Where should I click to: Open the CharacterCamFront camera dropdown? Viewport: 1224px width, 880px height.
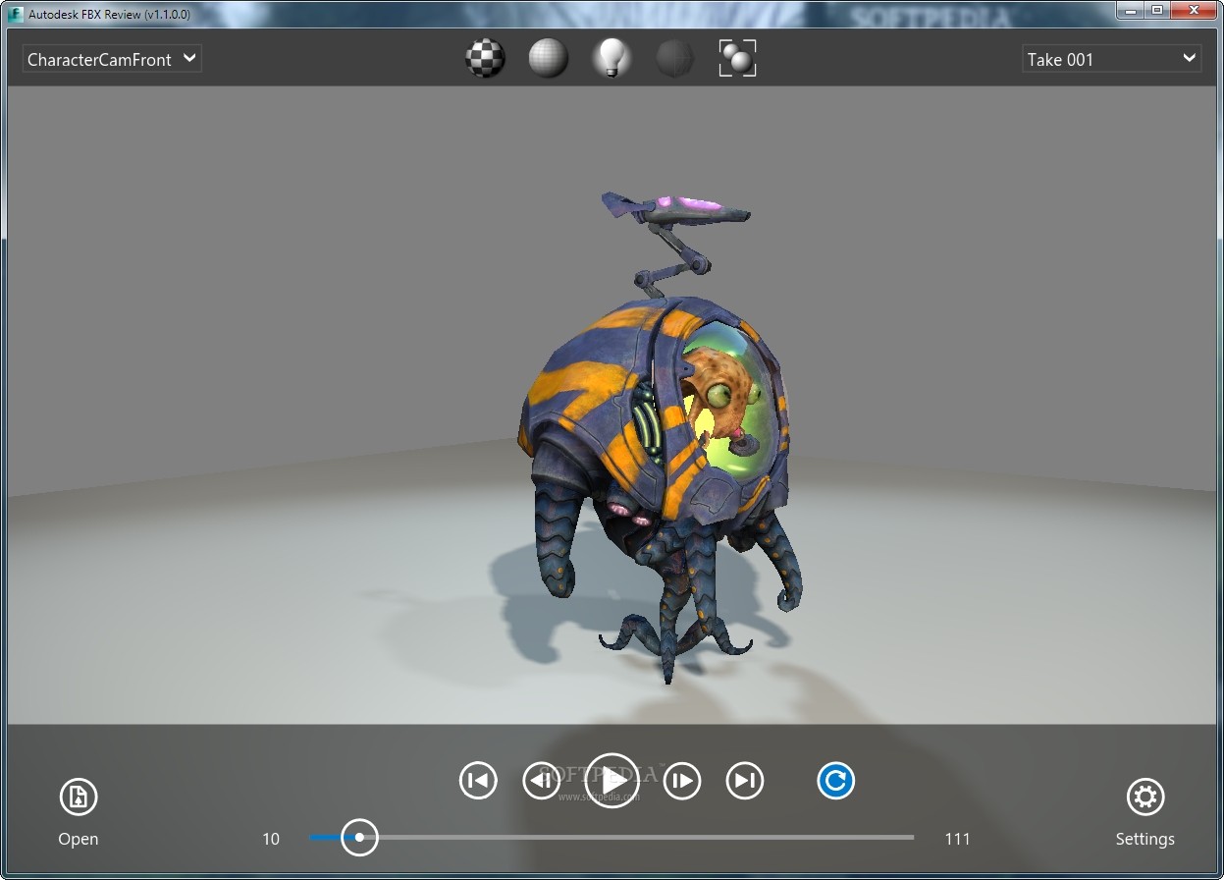pyautogui.click(x=112, y=59)
